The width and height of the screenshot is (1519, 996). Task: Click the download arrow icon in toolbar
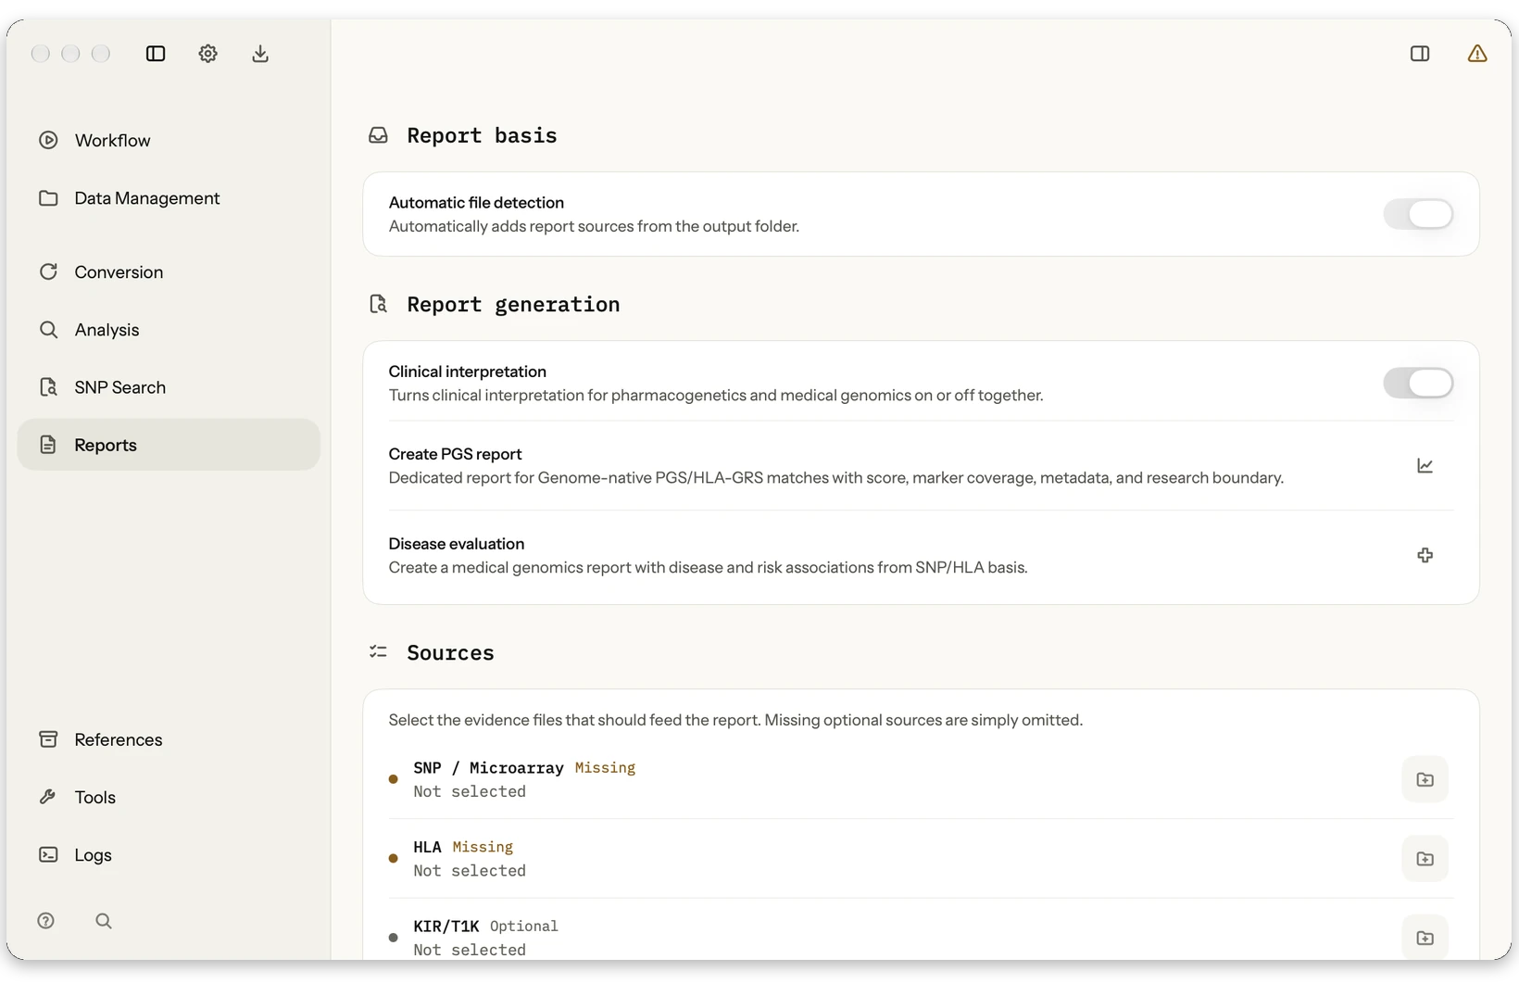pos(260,54)
